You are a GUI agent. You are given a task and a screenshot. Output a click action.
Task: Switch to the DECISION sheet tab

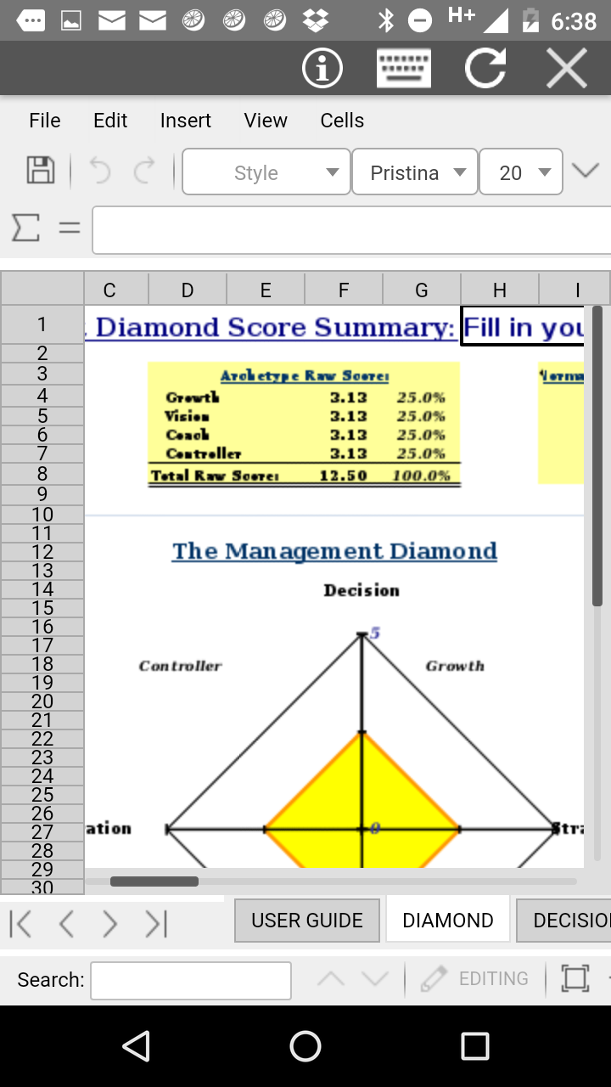(563, 921)
